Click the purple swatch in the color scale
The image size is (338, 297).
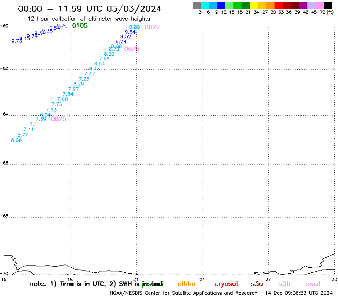click(x=303, y=5)
